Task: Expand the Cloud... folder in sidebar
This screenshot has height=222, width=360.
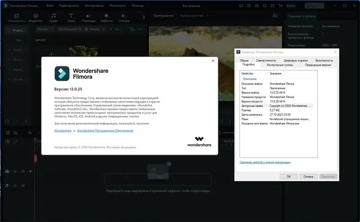Action: [9, 60]
